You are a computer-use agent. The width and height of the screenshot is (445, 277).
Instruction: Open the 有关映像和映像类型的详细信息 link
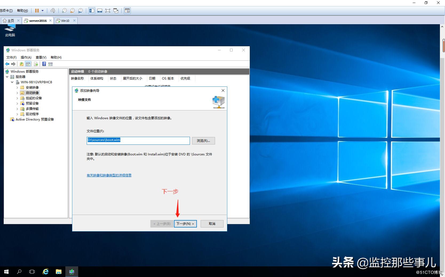pyautogui.click(x=109, y=175)
